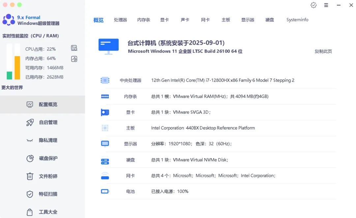Image resolution: width=356 pixels, height=218 pixels.
Task: Click the orange memory usage bar
Action: click(17, 68)
